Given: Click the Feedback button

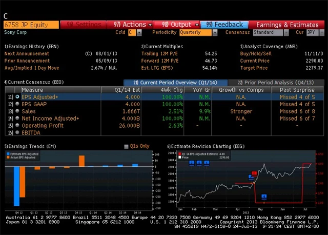Looking at the screenshot, I should [224, 24].
